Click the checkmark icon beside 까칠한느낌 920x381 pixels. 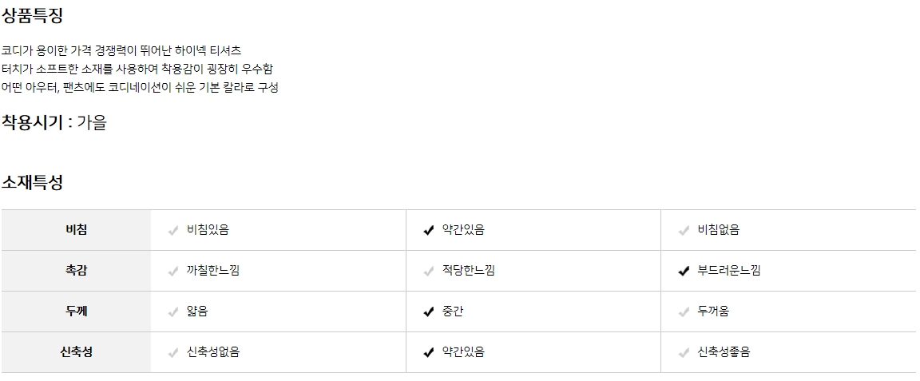[x=173, y=272]
